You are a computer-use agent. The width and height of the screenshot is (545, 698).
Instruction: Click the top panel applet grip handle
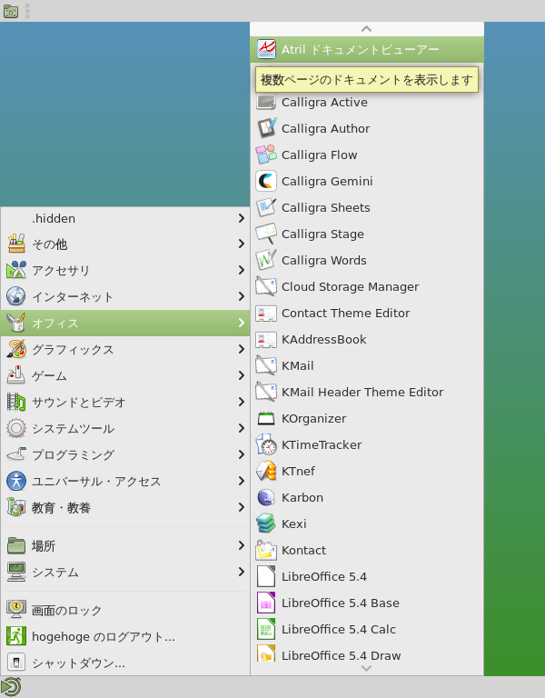pos(27,11)
